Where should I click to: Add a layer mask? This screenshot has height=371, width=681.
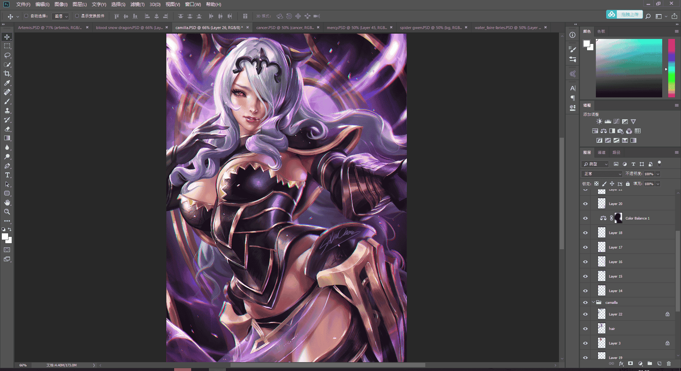[x=630, y=364]
